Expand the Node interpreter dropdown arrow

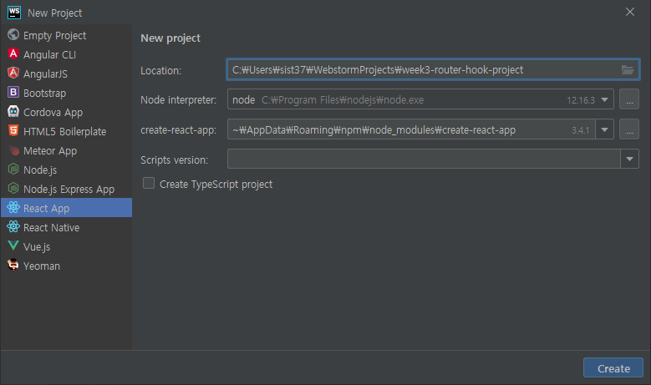click(x=604, y=99)
